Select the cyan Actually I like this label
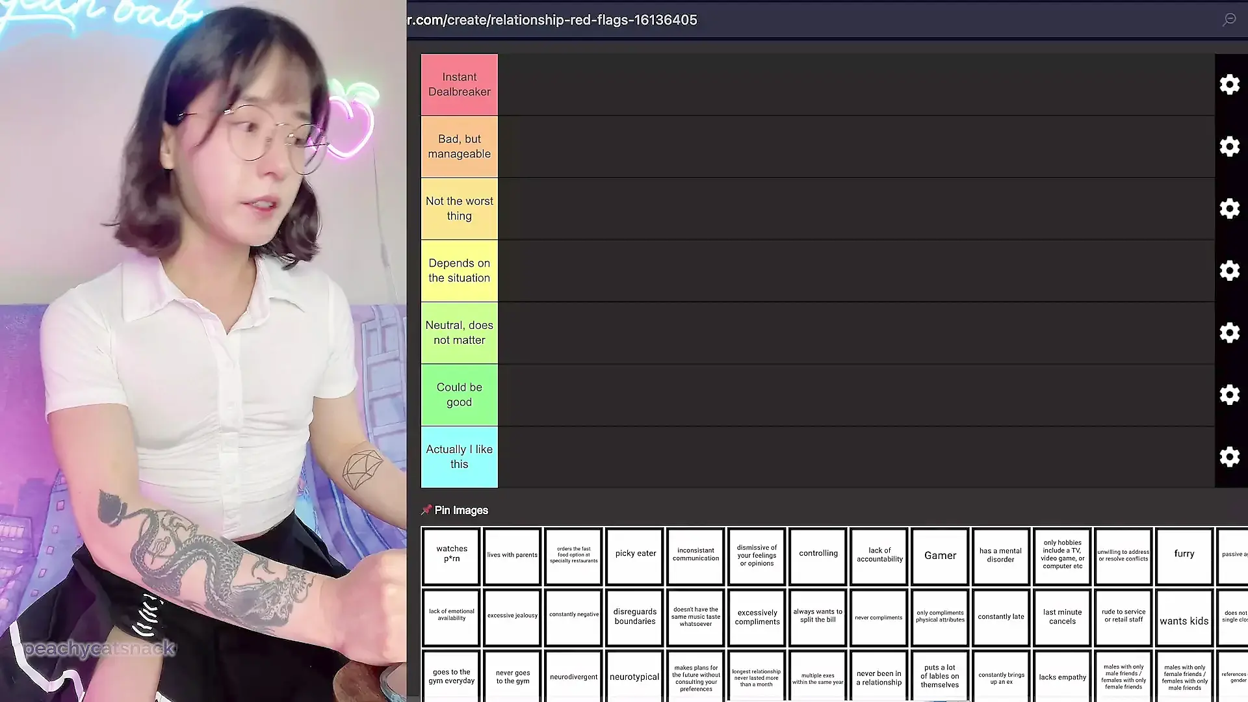Screen dimensions: 1248x702 point(460,457)
